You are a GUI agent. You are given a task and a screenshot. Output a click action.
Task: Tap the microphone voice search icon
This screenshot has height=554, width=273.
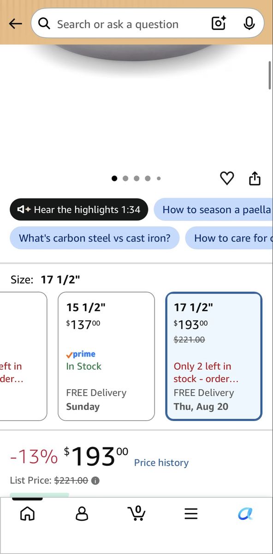249,24
